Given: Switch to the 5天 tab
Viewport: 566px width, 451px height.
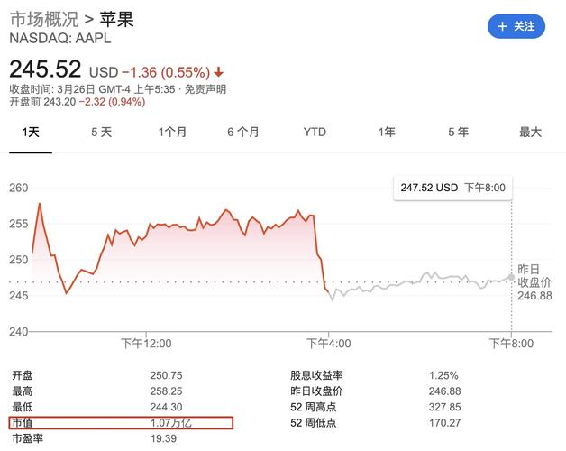Looking at the screenshot, I should [x=101, y=132].
